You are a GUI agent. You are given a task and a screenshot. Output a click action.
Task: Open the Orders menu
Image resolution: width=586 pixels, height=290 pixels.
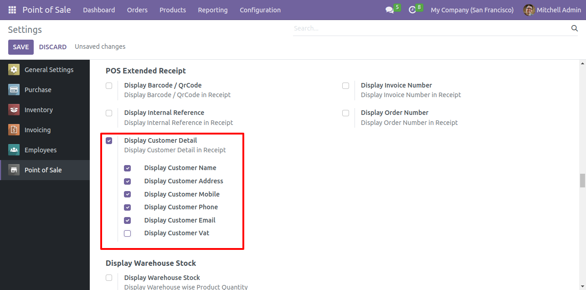137,10
